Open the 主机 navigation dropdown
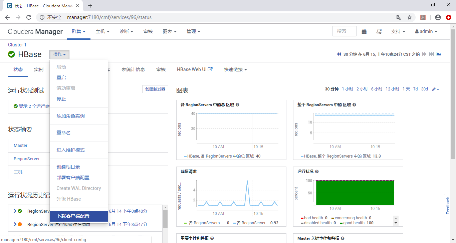The width and height of the screenshot is (456, 243). [102, 31]
